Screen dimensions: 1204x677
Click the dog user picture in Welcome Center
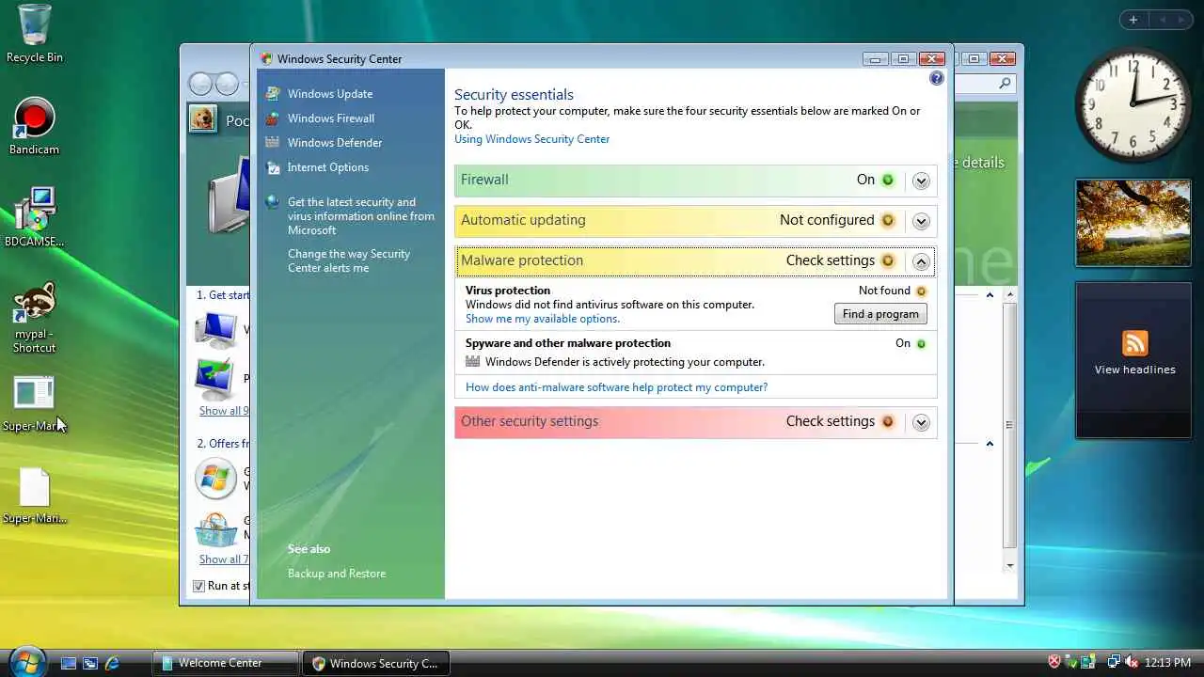(202, 118)
